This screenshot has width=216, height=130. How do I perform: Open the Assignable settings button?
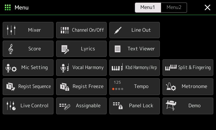pyautogui.click(x=82, y=106)
